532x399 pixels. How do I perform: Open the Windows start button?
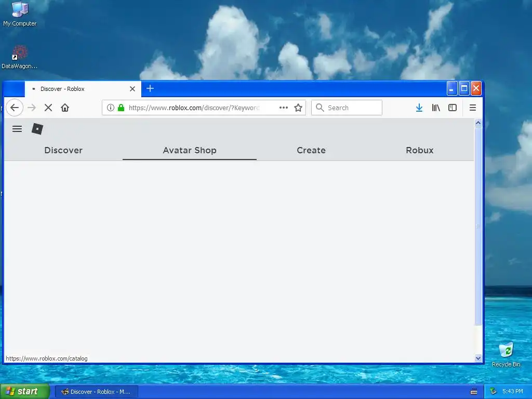coord(25,392)
